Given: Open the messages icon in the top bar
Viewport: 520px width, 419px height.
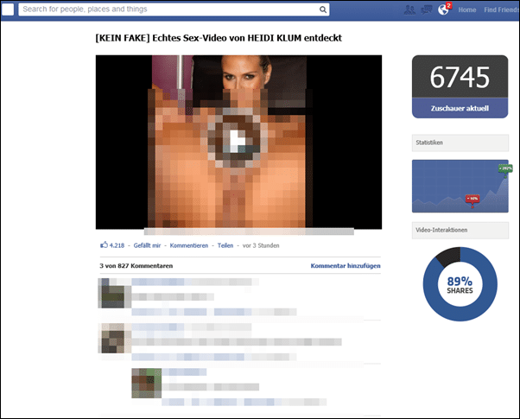Looking at the screenshot, I should pos(426,10).
